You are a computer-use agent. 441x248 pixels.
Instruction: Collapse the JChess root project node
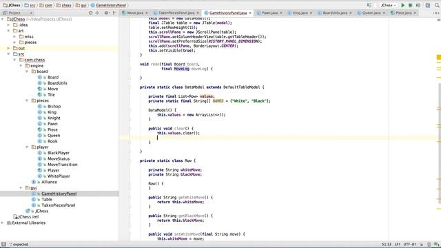(3, 19)
